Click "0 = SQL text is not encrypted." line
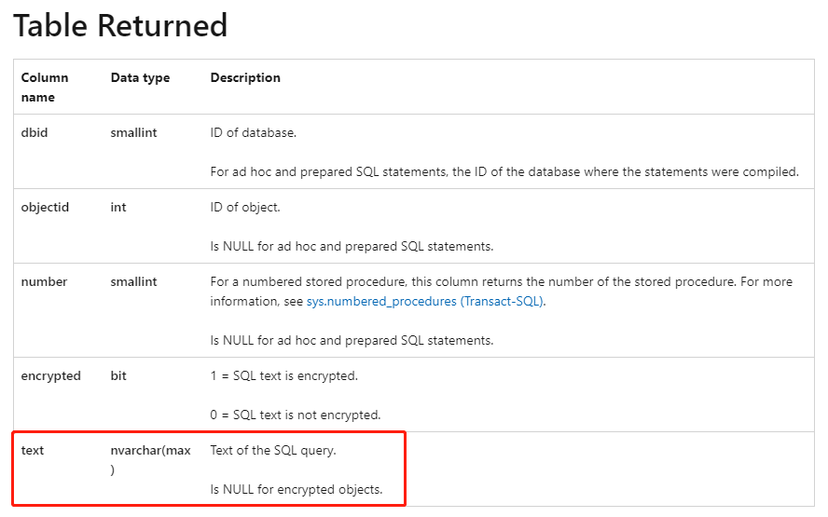The height and width of the screenshot is (517, 828). pos(296,415)
